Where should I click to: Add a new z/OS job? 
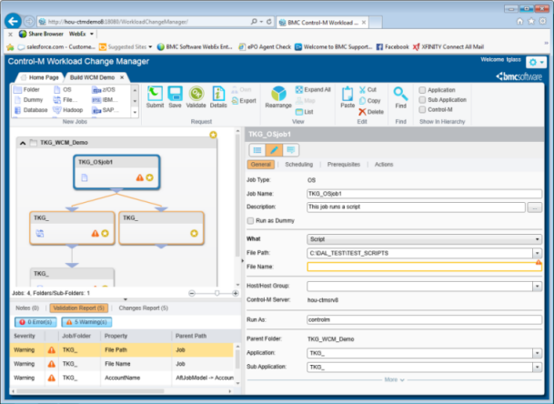click(104, 90)
